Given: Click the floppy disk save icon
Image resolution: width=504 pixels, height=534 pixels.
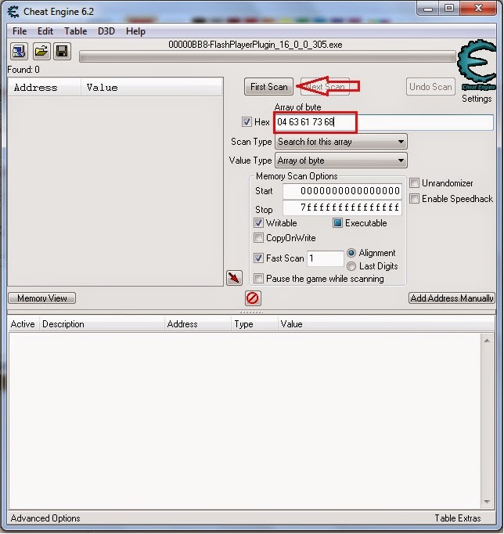Looking at the screenshot, I should [x=62, y=52].
